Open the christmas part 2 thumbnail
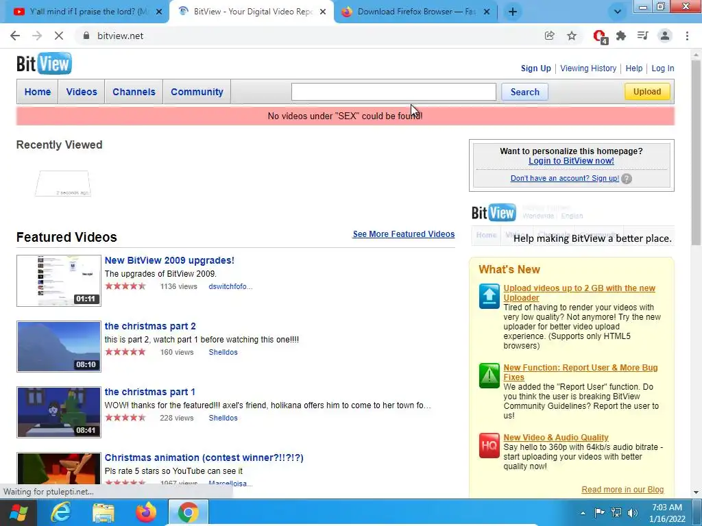 click(59, 347)
